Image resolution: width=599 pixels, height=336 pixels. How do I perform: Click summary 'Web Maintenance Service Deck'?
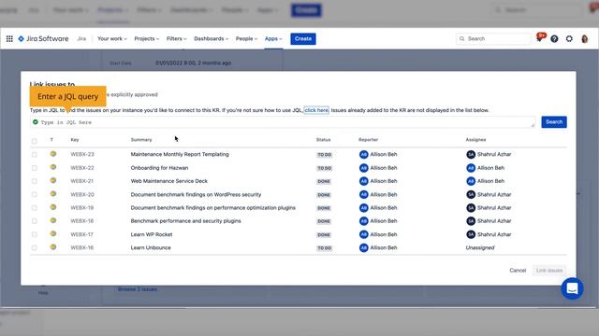(168, 181)
